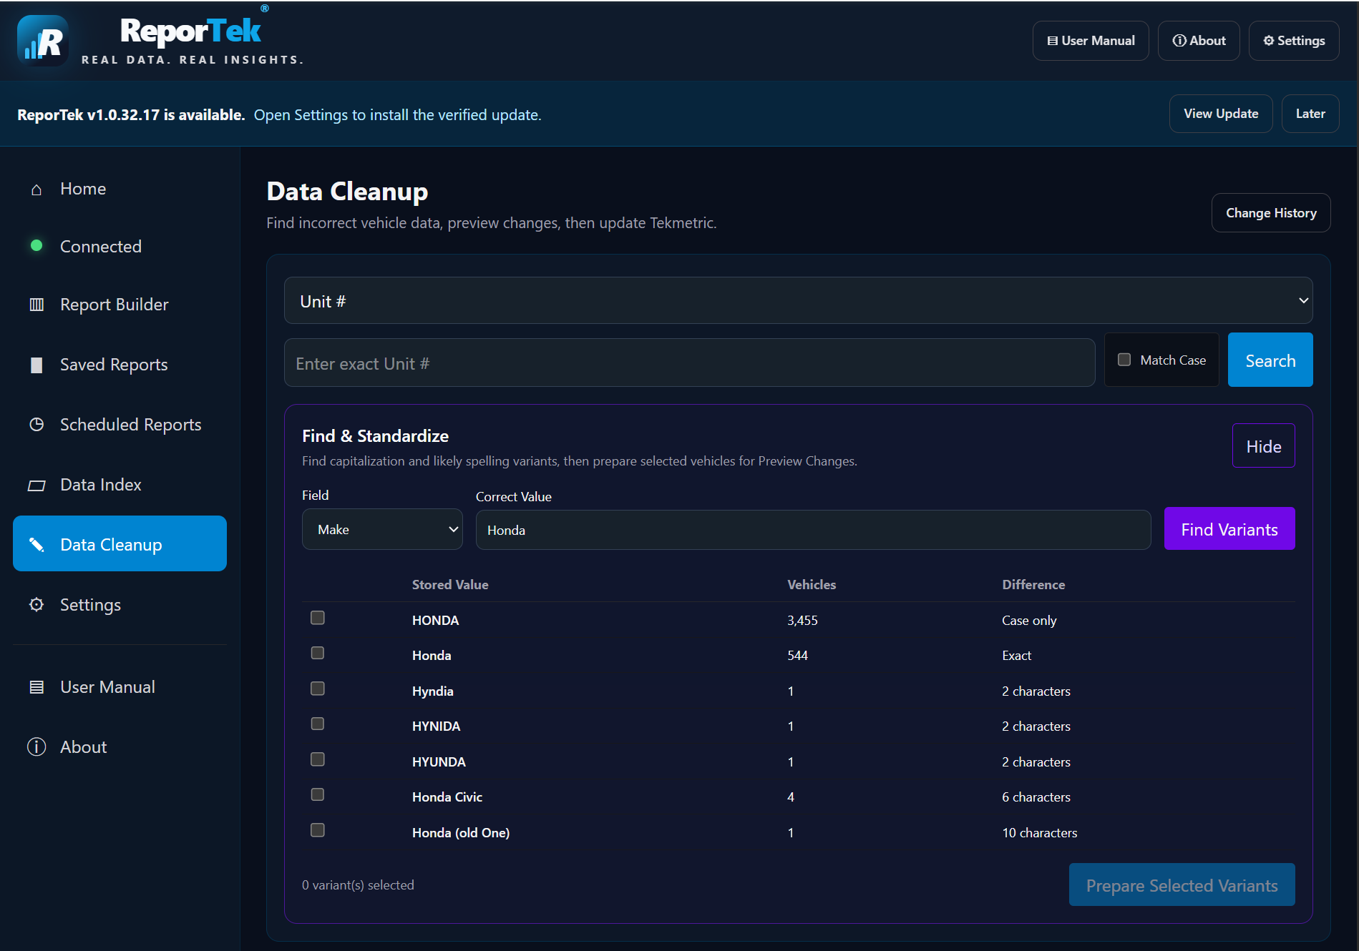Tick the exact Honda row checkbox
Image resolution: width=1359 pixels, height=951 pixels.
(x=318, y=653)
